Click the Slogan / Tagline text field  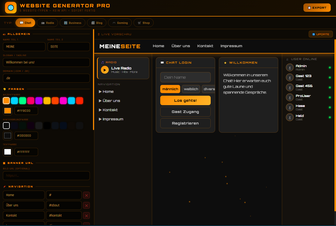[x=46, y=62]
